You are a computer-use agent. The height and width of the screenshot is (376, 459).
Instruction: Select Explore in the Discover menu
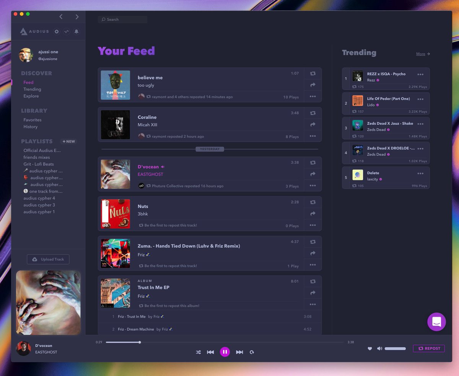pyautogui.click(x=31, y=96)
